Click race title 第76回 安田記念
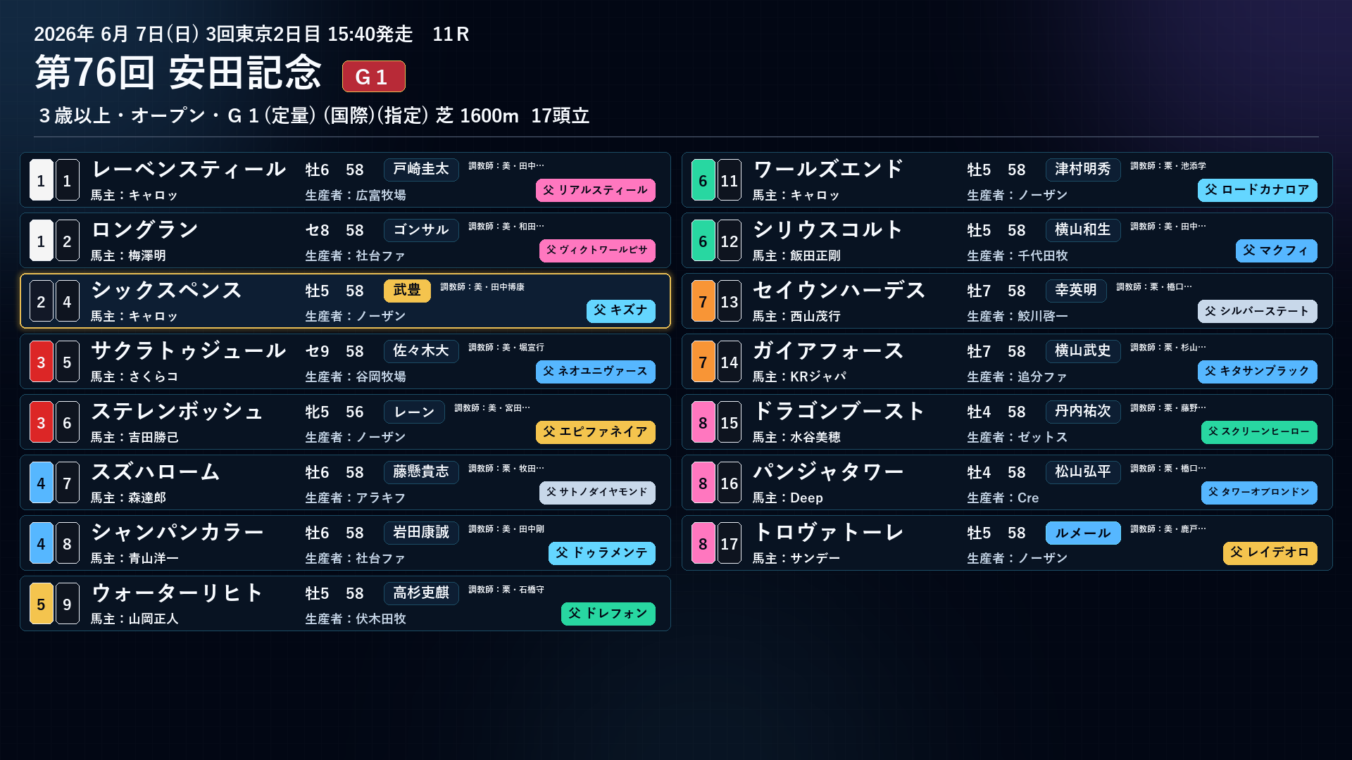Screen dimensions: 1352x760 pos(179,72)
